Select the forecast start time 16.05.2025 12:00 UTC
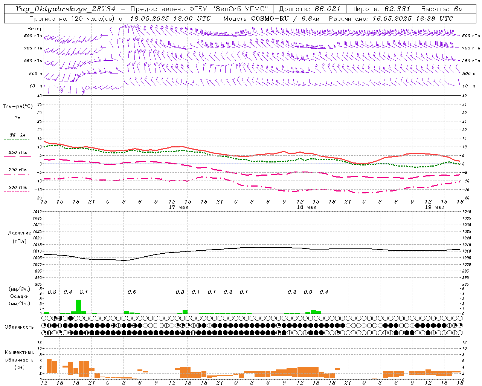Screen dimensions: 482x386 (170, 18)
